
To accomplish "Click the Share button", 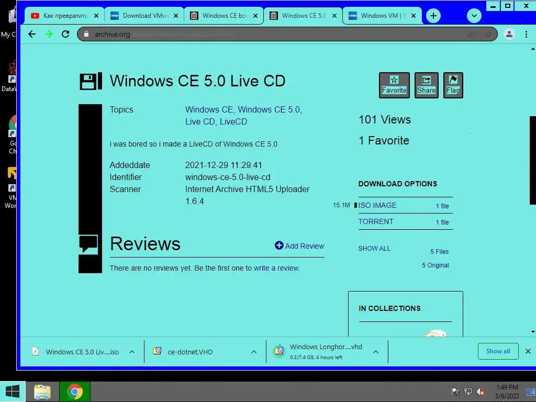I will point(426,85).
